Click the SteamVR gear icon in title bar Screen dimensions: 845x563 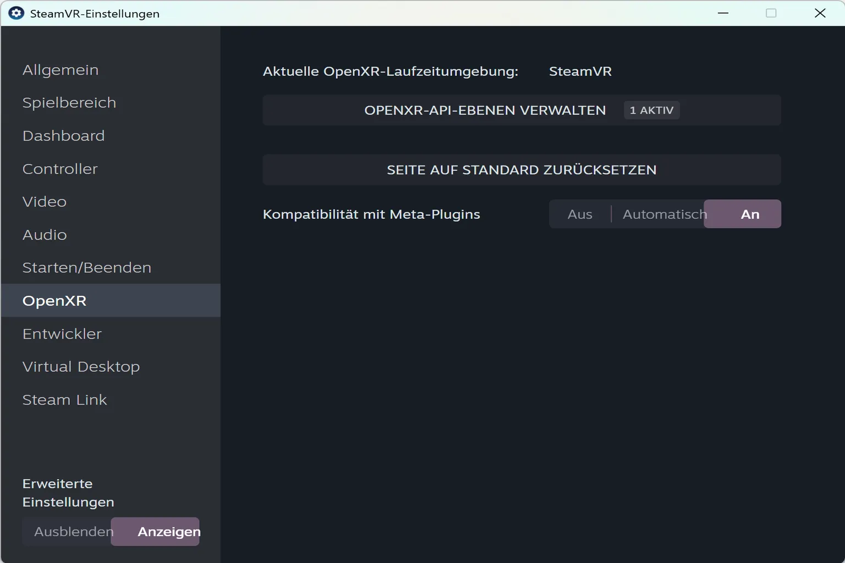17,13
